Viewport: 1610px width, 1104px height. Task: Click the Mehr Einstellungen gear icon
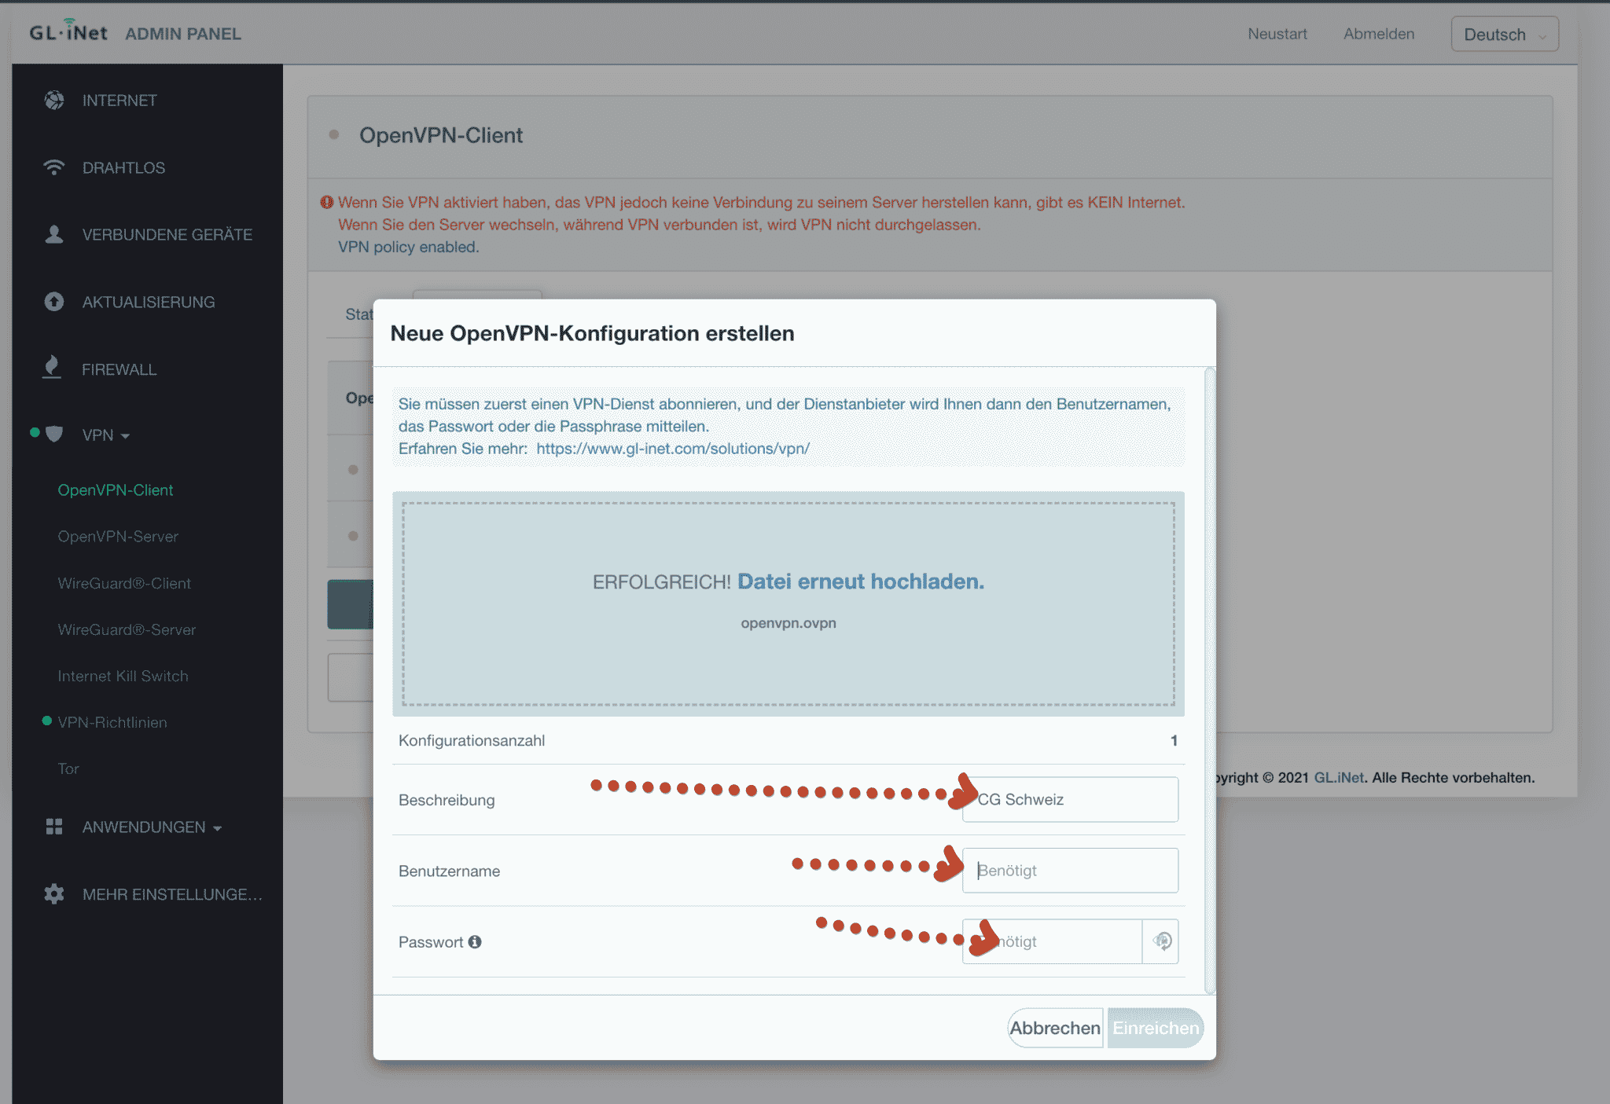tap(54, 894)
